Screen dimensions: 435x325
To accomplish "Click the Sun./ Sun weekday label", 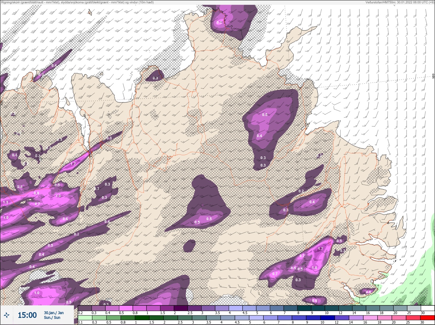I will pos(52,318).
